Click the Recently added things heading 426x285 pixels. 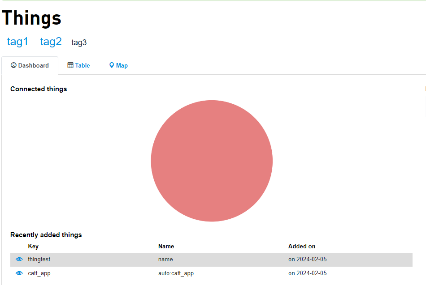(x=46, y=234)
